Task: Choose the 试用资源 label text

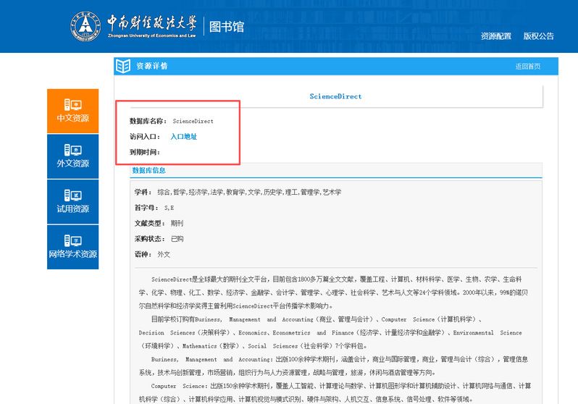Action: click(x=72, y=209)
